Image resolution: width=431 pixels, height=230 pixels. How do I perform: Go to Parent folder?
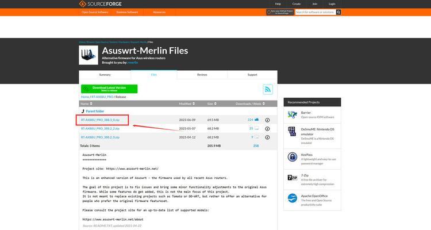tap(95, 111)
